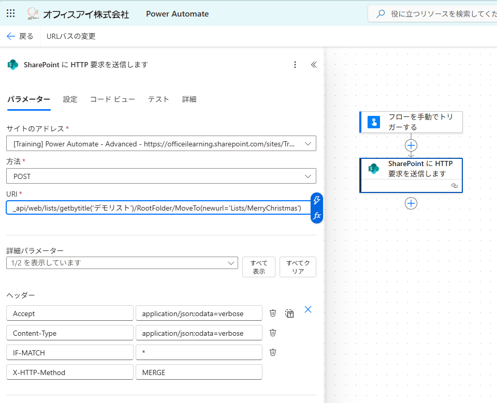
Task: Click the back arrow labeled 戻る
Action: pos(20,36)
